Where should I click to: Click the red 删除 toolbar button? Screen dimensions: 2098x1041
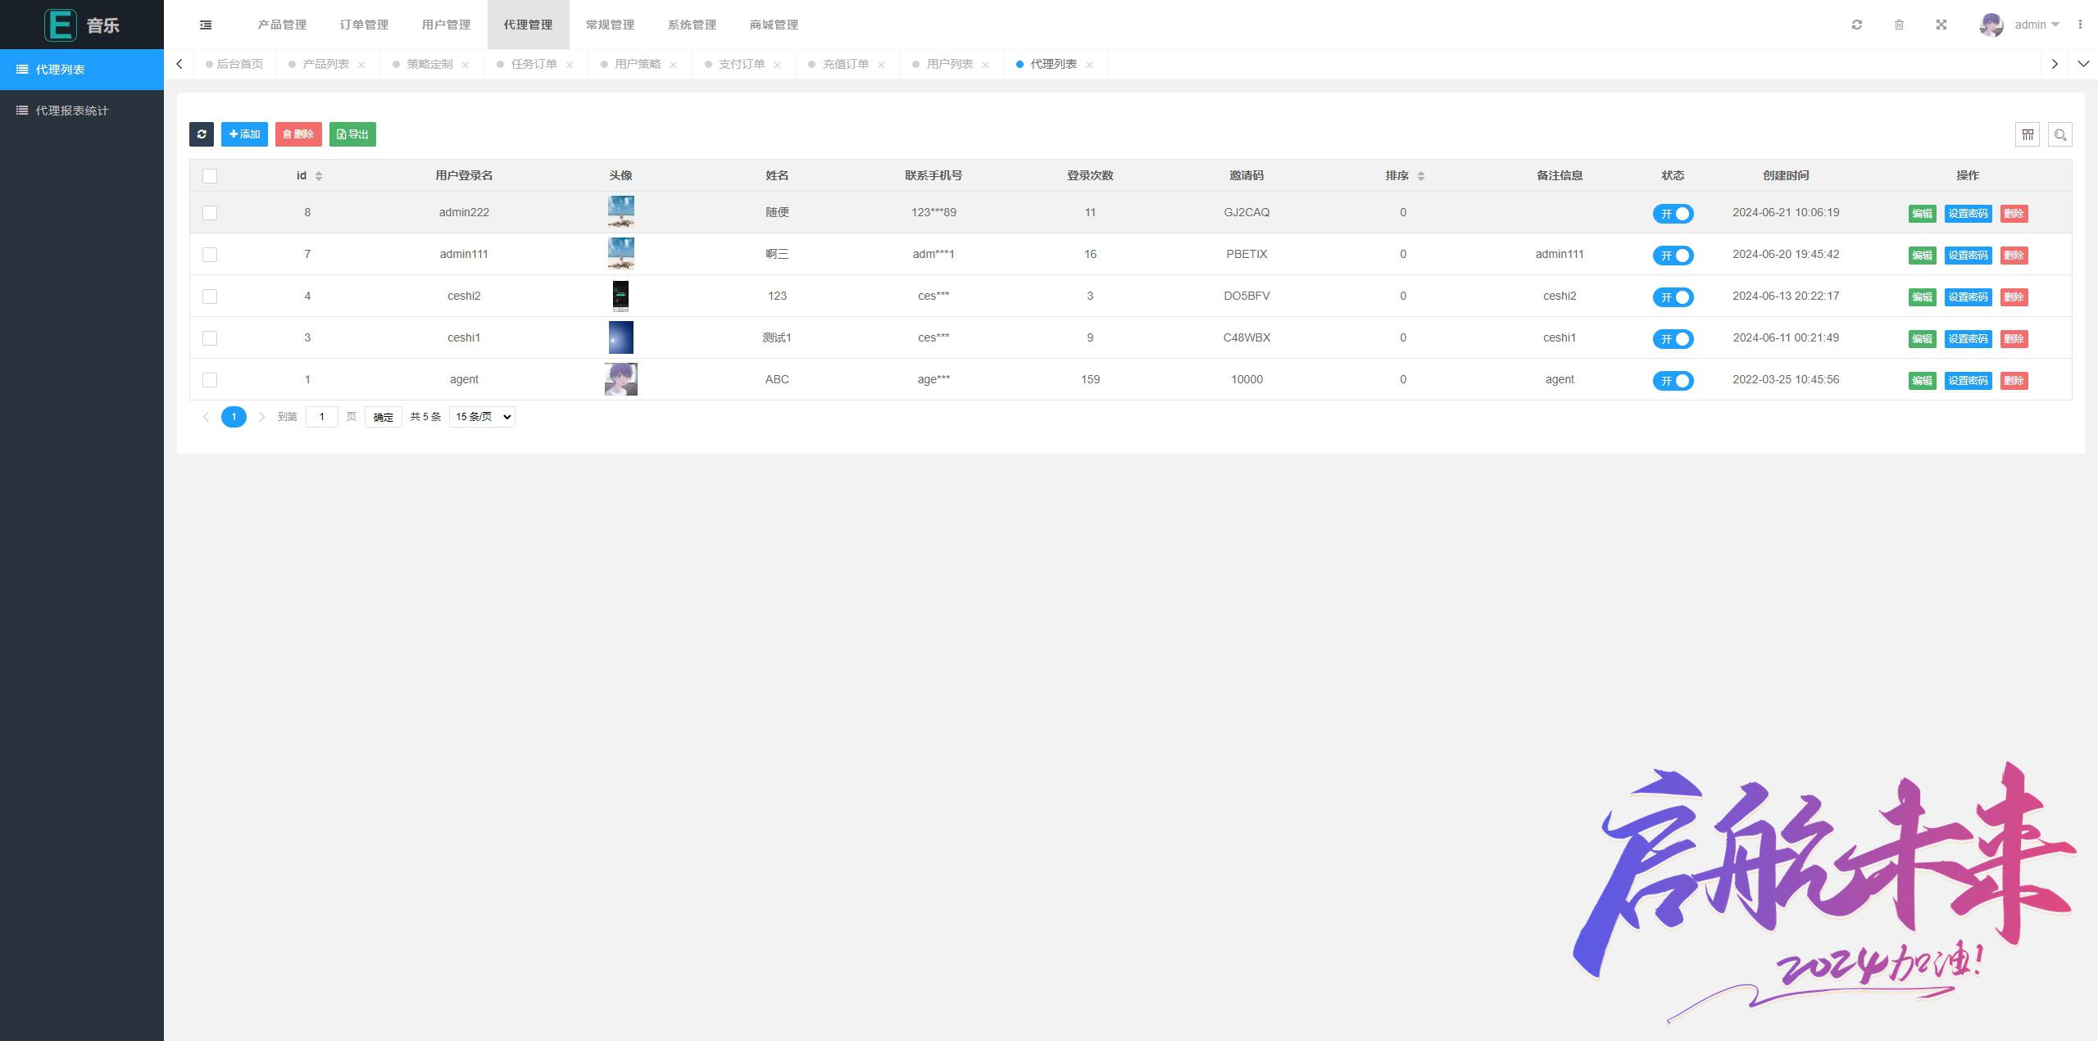tap(298, 134)
